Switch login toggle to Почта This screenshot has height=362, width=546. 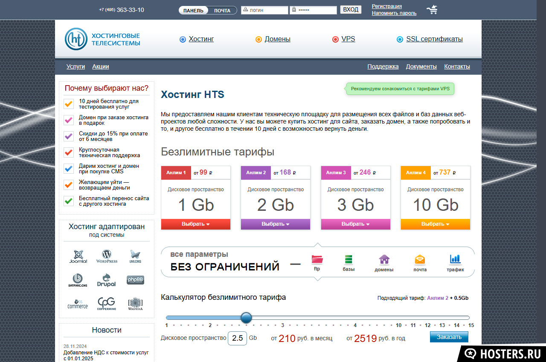point(222,11)
